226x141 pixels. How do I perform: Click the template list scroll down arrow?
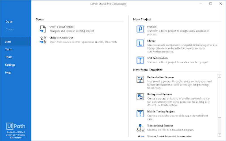pos(220,135)
